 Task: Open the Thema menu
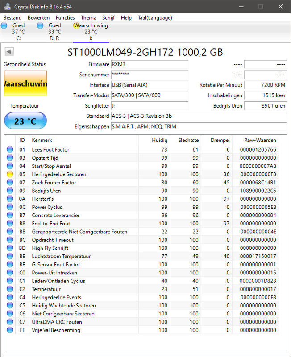coord(88,17)
